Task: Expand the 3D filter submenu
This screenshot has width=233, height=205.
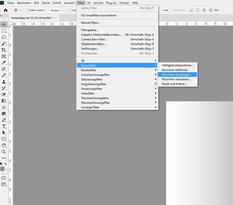Action: [x=117, y=61]
